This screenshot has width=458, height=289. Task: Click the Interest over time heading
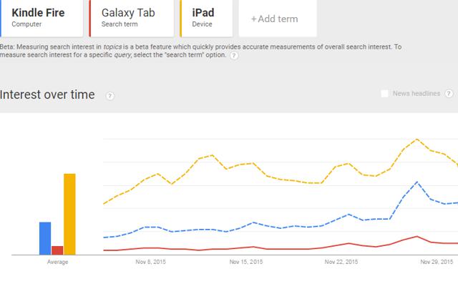pyautogui.click(x=47, y=94)
